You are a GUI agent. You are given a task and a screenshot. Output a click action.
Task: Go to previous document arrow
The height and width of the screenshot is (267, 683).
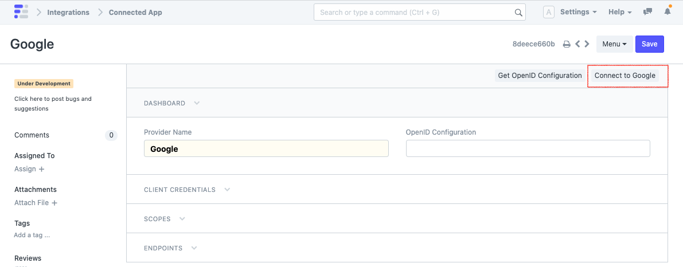578,44
